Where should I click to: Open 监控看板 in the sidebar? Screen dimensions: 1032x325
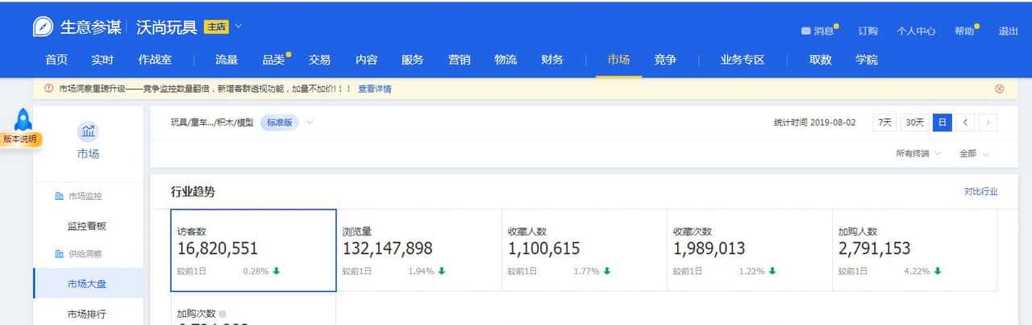point(87,227)
